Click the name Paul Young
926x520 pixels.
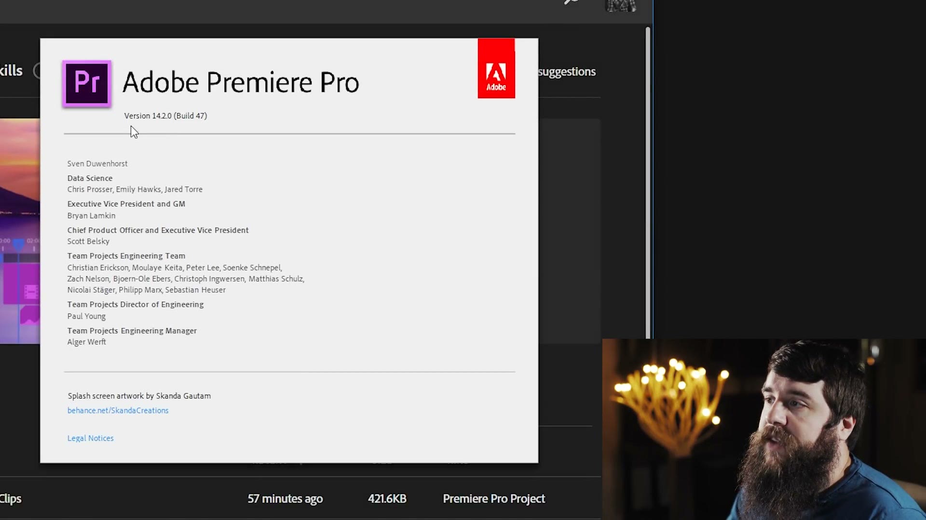point(86,316)
